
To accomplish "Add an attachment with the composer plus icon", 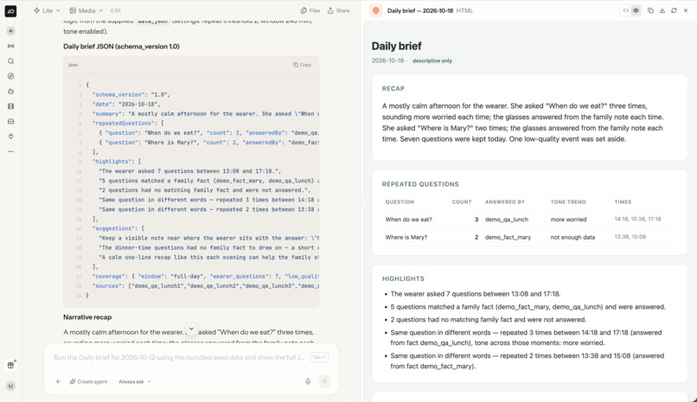I will tap(58, 381).
